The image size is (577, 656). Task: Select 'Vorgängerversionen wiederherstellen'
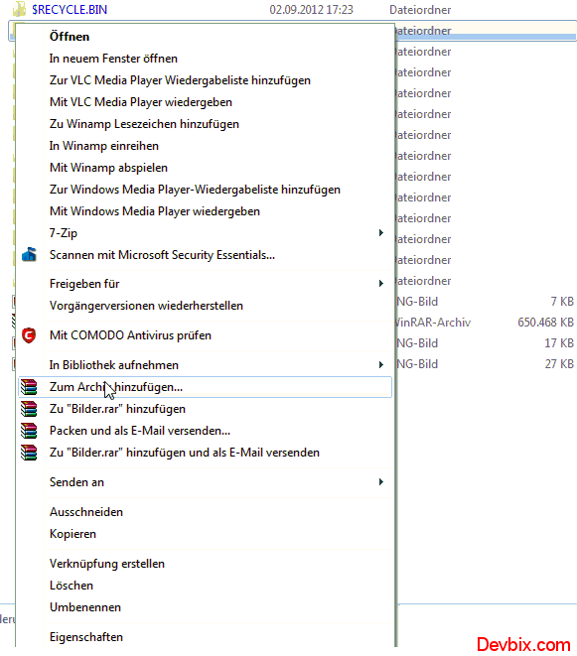pyautogui.click(x=206, y=306)
